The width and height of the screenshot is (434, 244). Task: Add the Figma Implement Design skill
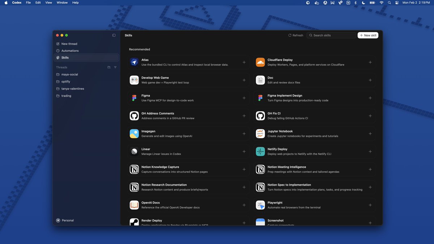(x=370, y=98)
